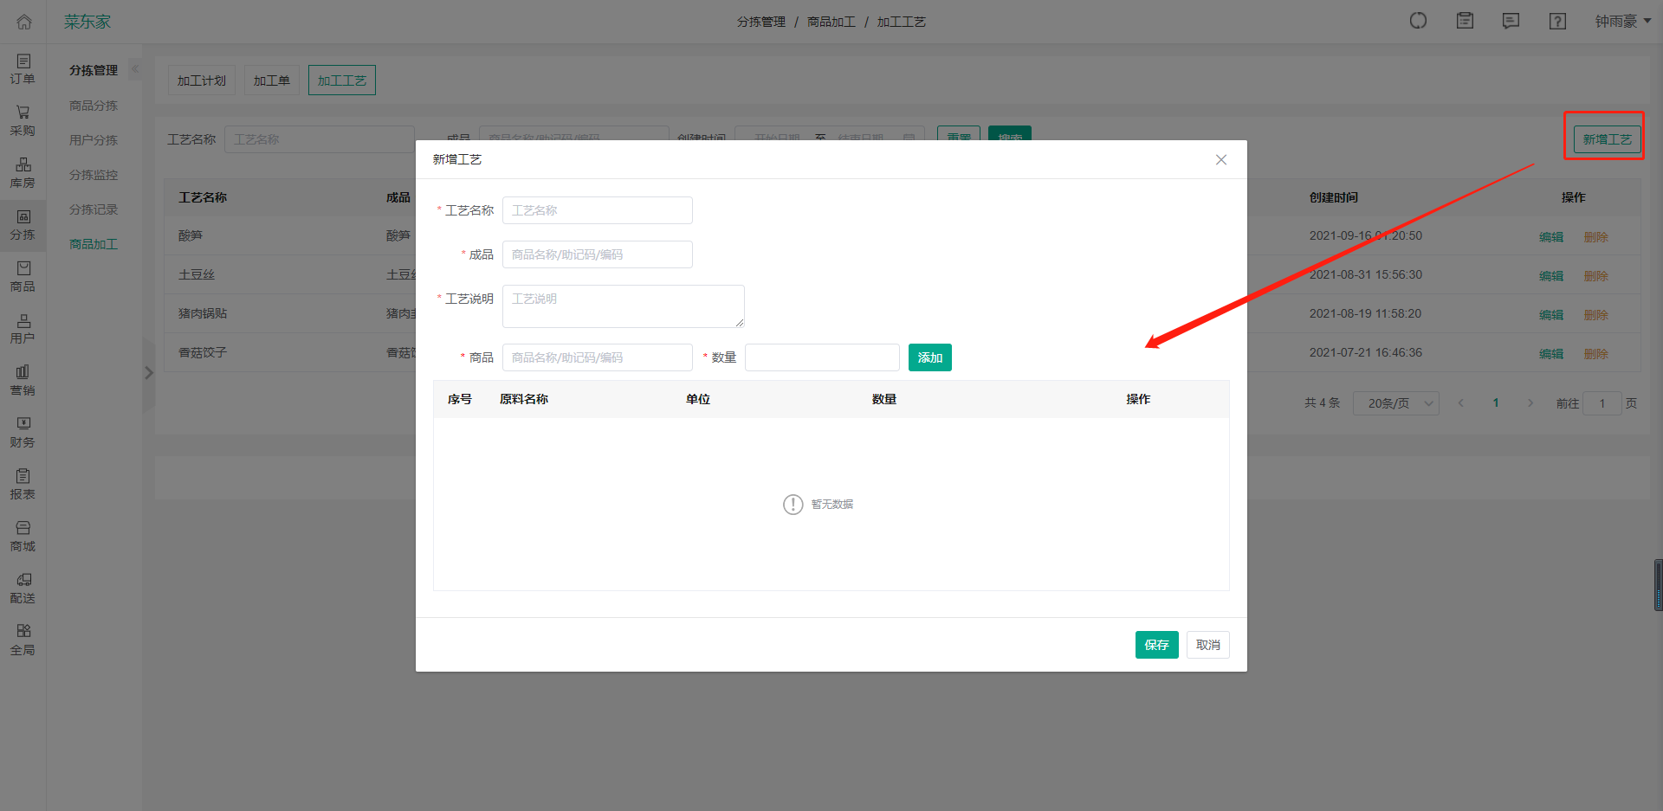Expand the collapsed sidebar arrow handle
The width and height of the screenshot is (1663, 811).
tap(148, 373)
